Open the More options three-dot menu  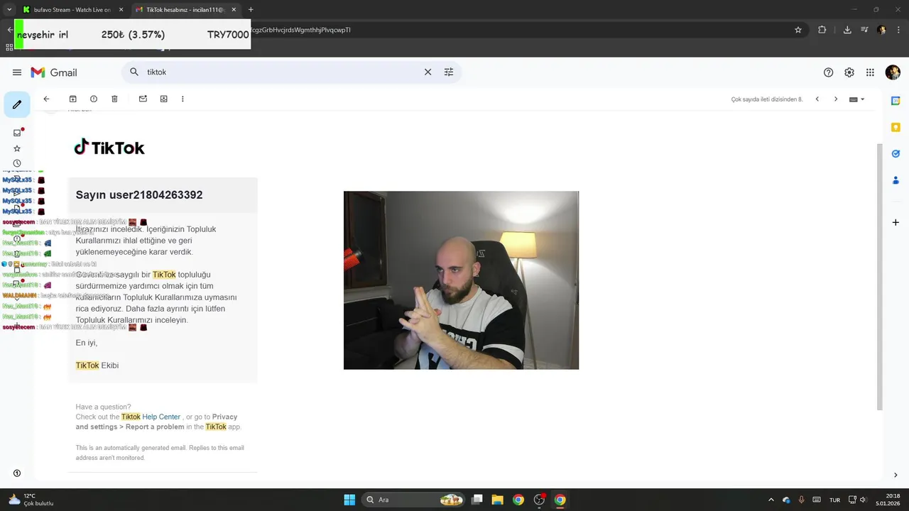point(183,99)
